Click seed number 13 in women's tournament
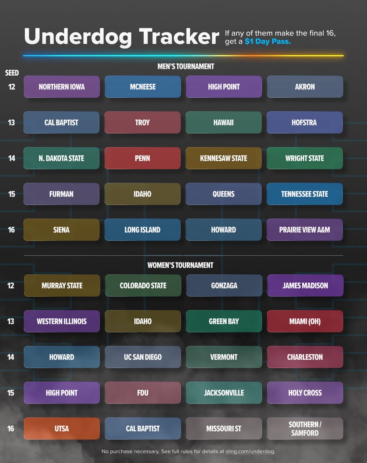This screenshot has height=463, width=367. point(11,321)
